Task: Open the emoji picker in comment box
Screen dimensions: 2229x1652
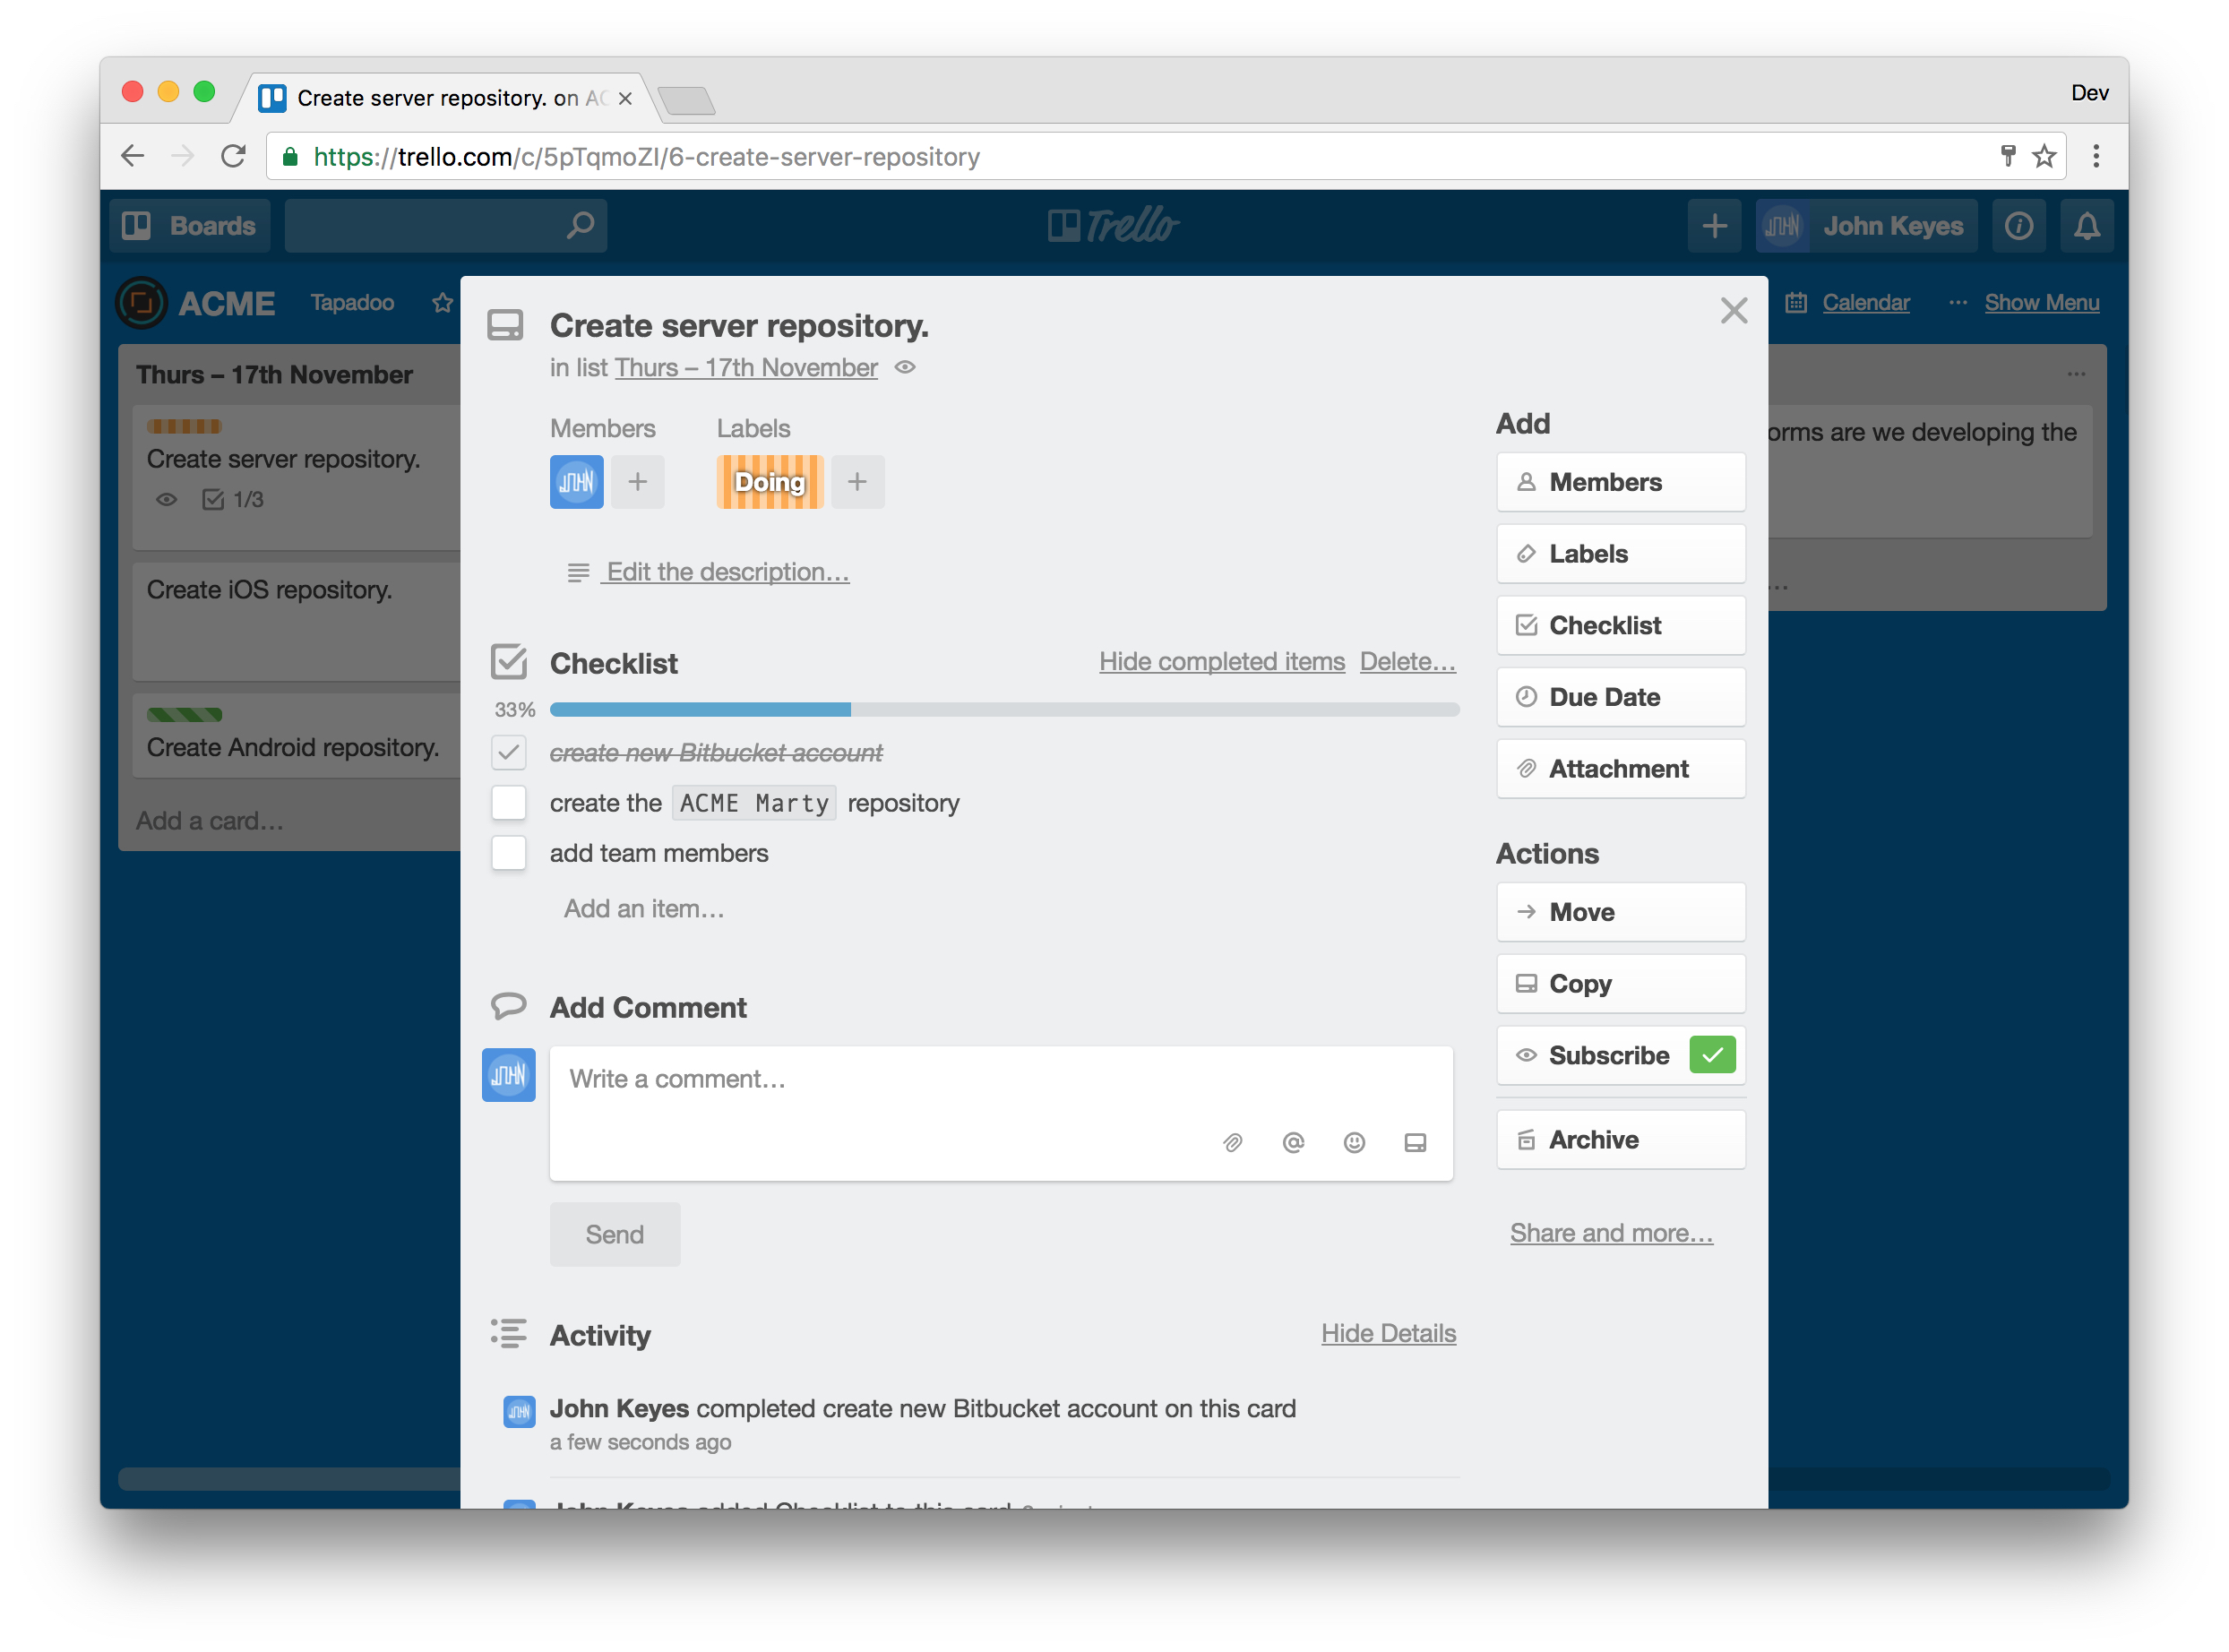Action: point(1354,1142)
